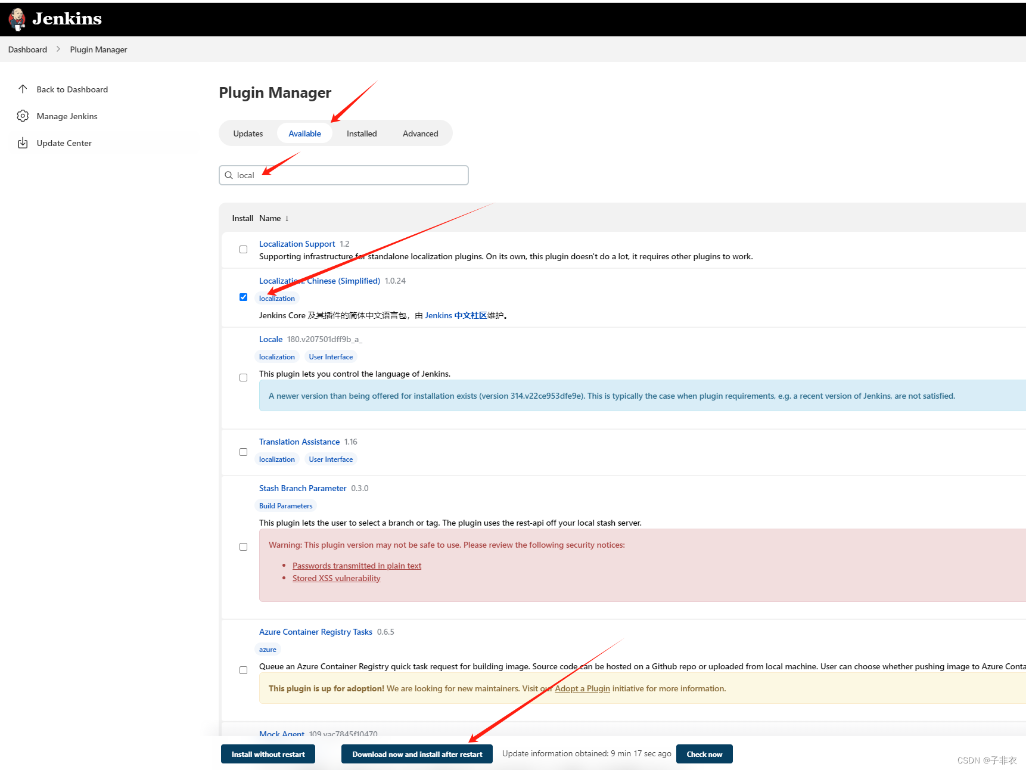Open Plugin Manager breadcrumb link
This screenshot has height=770, width=1026.
tap(98, 49)
